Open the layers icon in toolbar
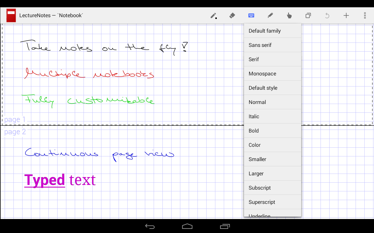This screenshot has height=233, width=374. pos(308,15)
